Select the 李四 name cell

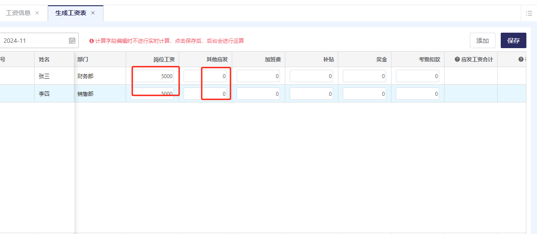point(54,94)
